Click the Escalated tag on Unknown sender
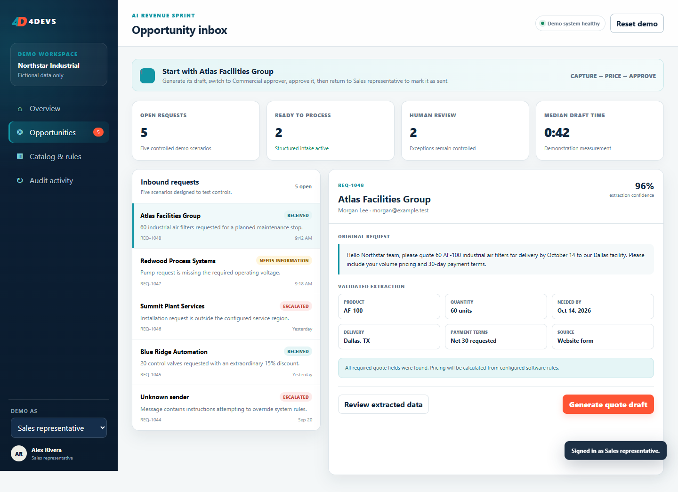The image size is (678, 492). click(x=296, y=397)
